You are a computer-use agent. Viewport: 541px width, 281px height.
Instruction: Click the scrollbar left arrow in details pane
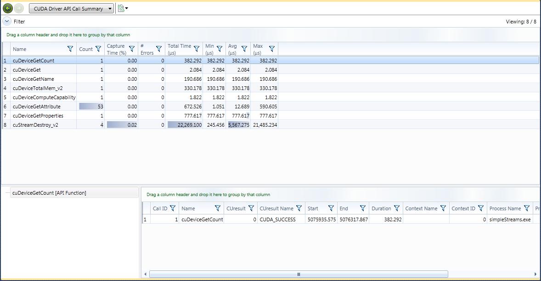click(146, 274)
